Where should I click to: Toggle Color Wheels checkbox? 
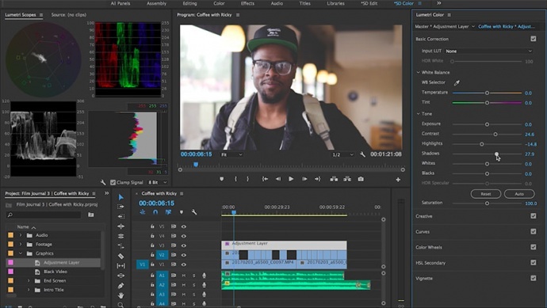click(534, 247)
